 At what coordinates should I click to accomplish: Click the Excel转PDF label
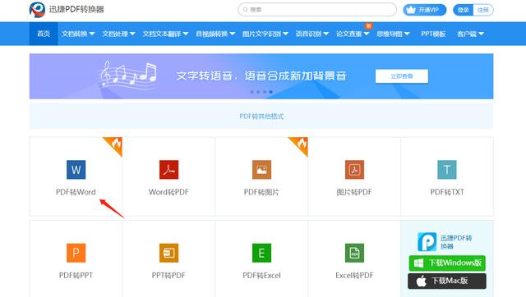(x=354, y=276)
